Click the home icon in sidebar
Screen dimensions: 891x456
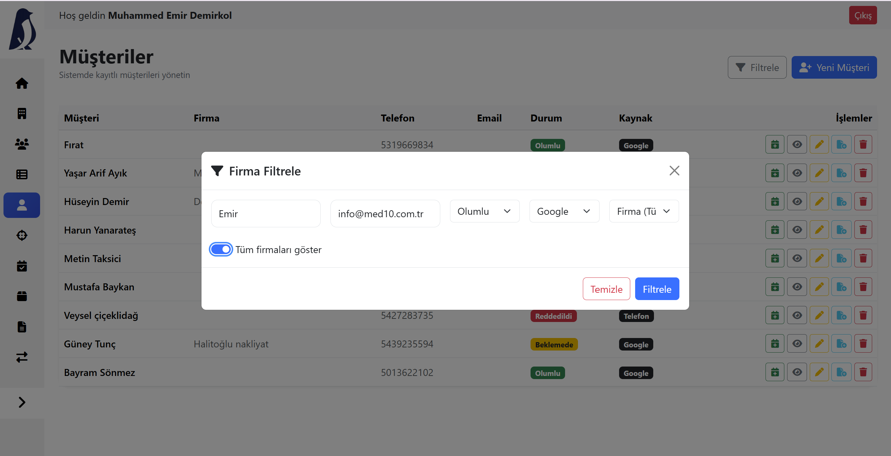click(x=22, y=83)
